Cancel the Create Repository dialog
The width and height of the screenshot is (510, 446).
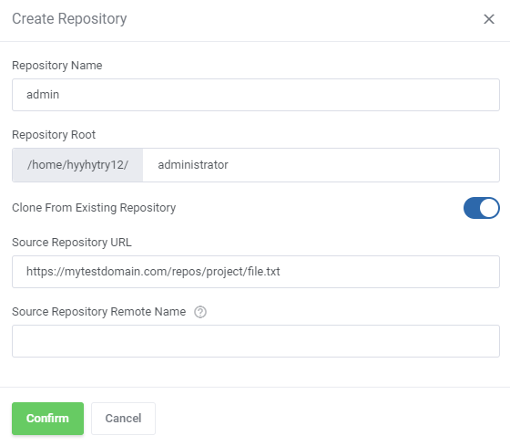click(123, 419)
